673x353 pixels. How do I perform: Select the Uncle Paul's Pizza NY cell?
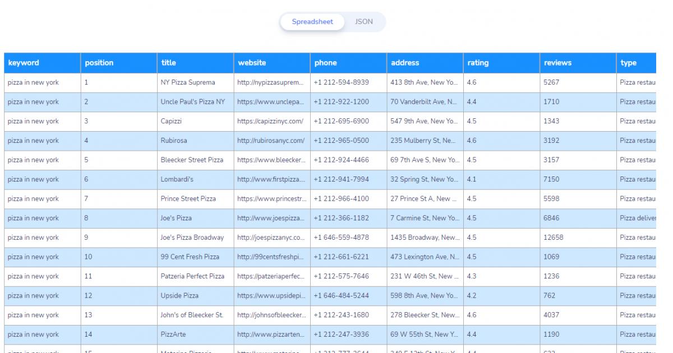(x=195, y=102)
